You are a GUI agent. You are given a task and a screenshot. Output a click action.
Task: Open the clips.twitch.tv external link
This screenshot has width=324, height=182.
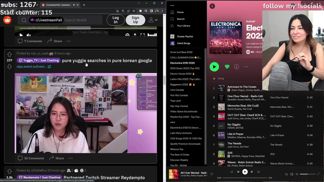click(33, 66)
